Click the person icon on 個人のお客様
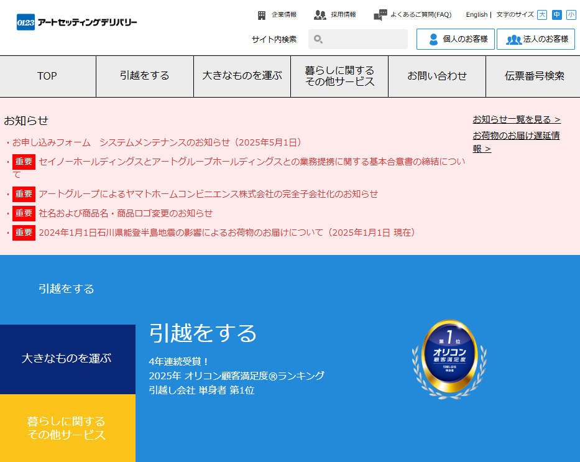 pos(433,39)
